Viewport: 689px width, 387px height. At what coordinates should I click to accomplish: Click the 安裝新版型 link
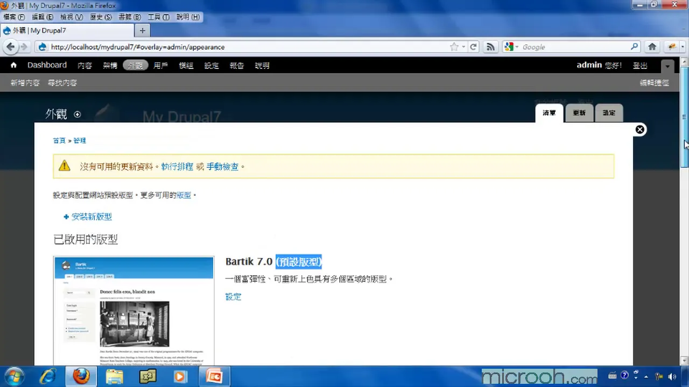point(92,217)
